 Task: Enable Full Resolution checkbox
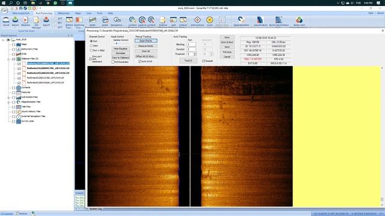coord(113,62)
